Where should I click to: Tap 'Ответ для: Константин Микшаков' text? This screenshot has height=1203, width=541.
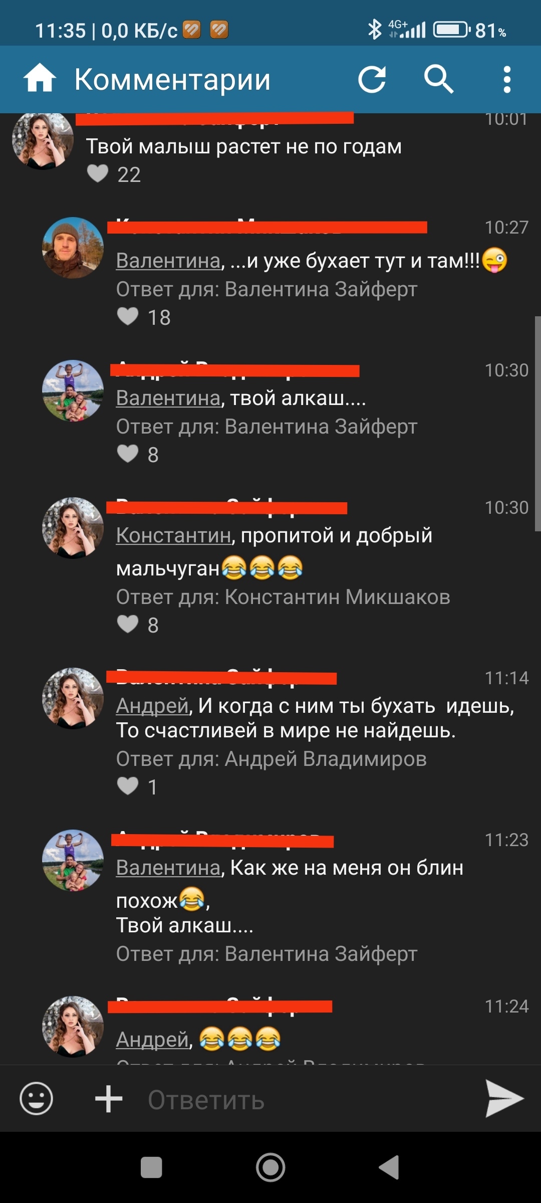(x=283, y=597)
